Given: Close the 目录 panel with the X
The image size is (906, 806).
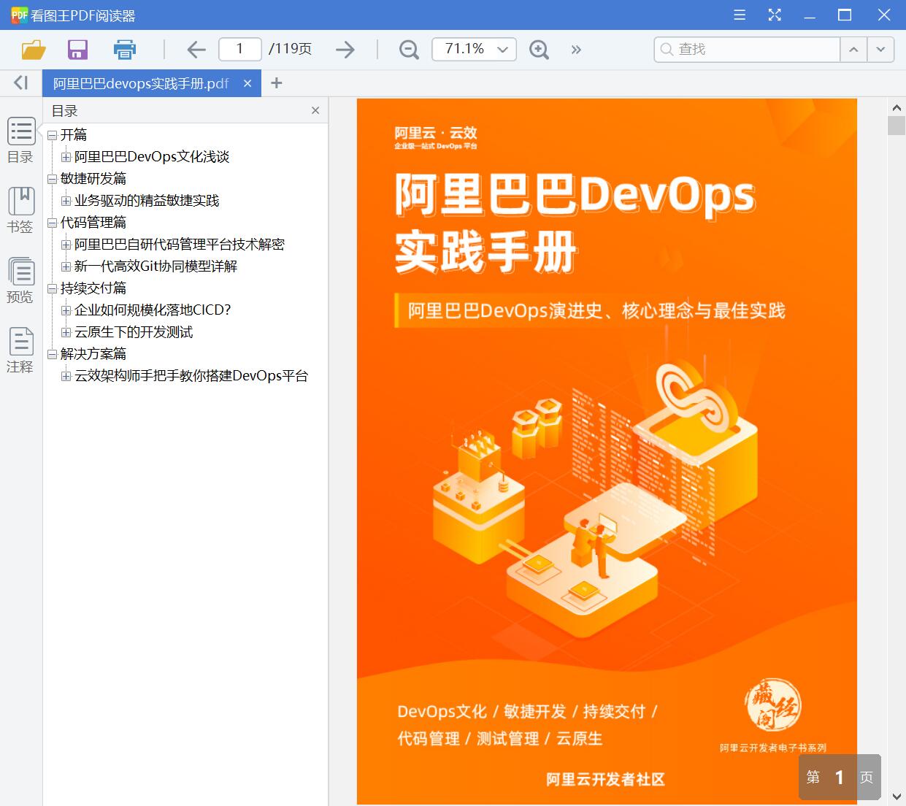Looking at the screenshot, I should click(x=315, y=110).
